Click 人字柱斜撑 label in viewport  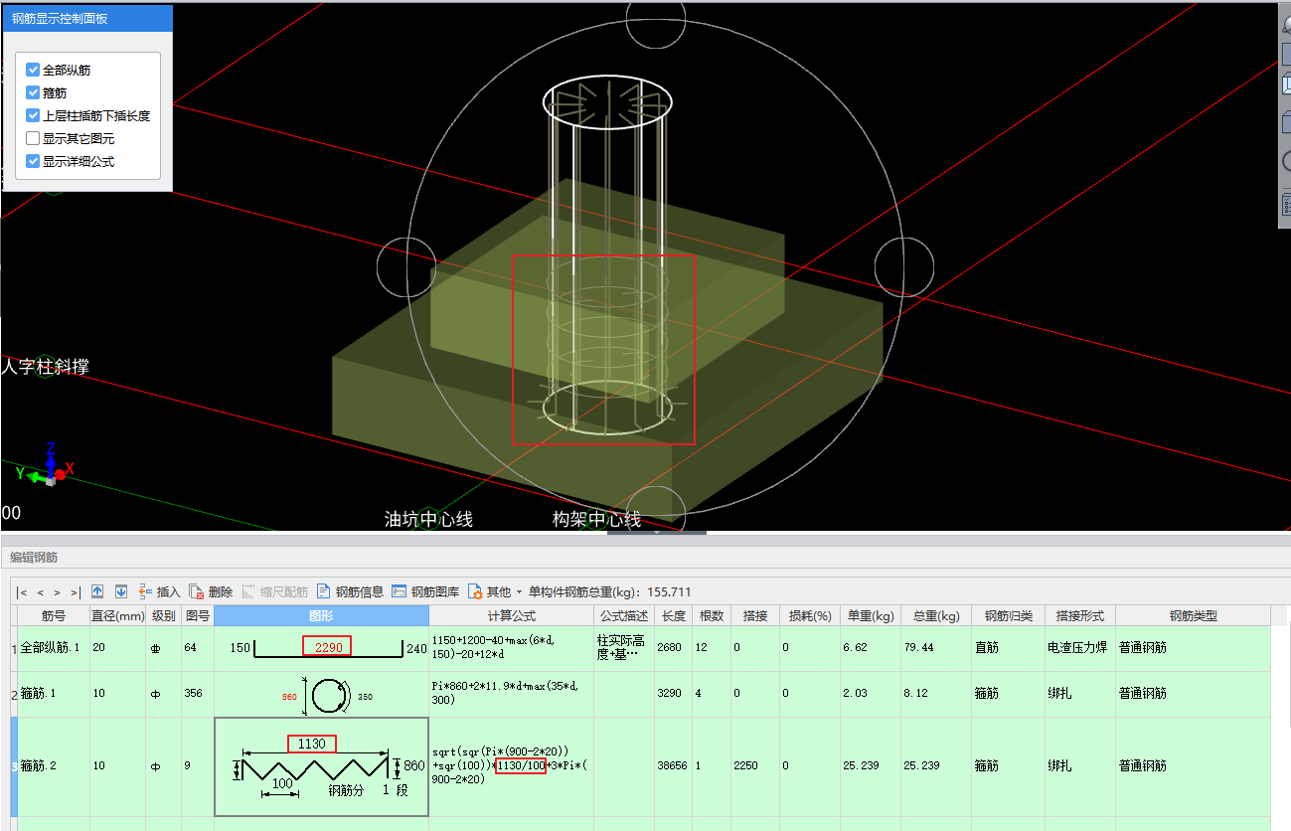pos(46,367)
